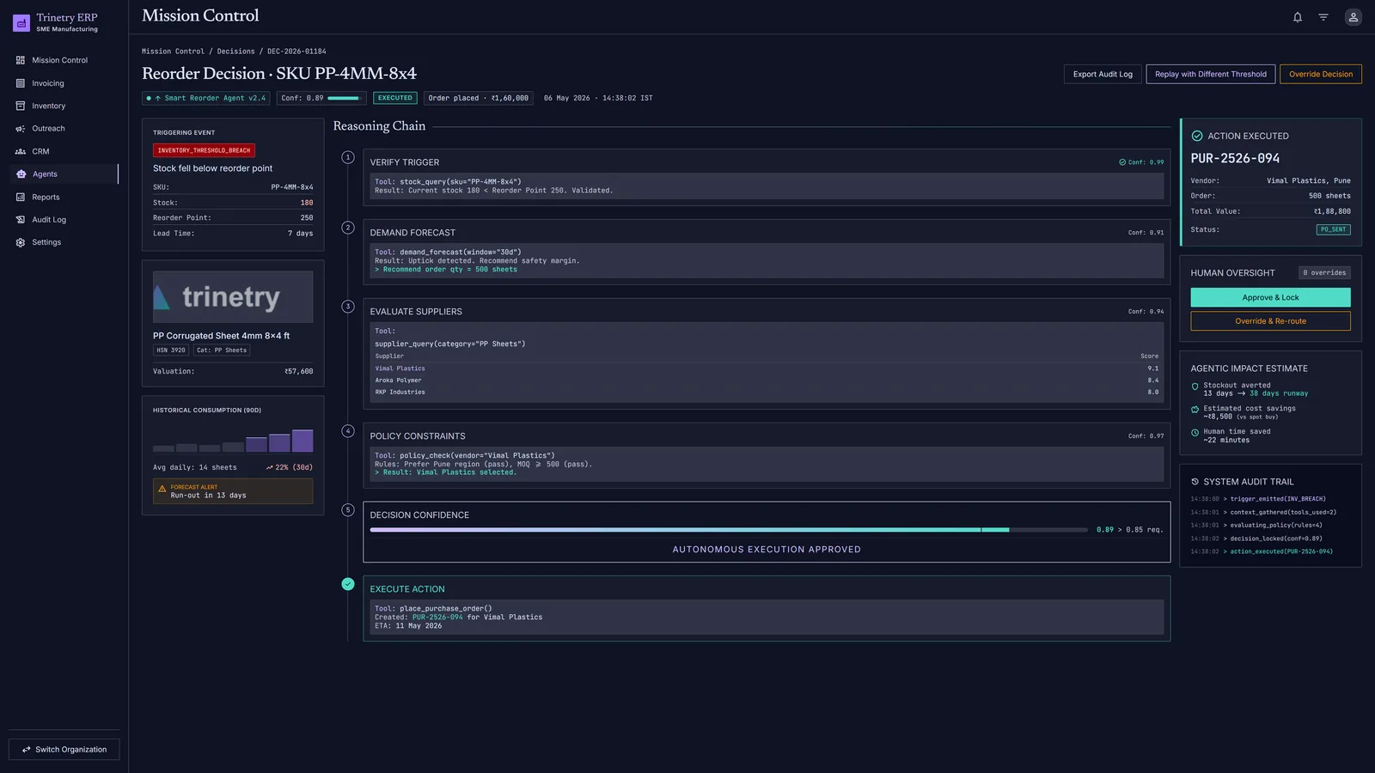Viewport: 1375px width, 773px height.
Task: Click step 5 circle in reasoning chain
Action: (348, 510)
